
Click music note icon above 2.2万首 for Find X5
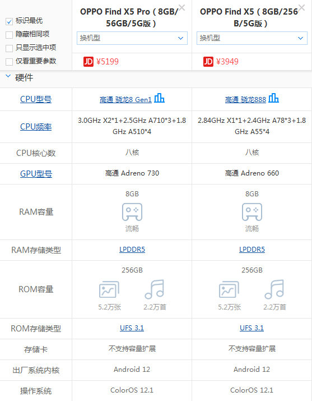[x=274, y=289]
